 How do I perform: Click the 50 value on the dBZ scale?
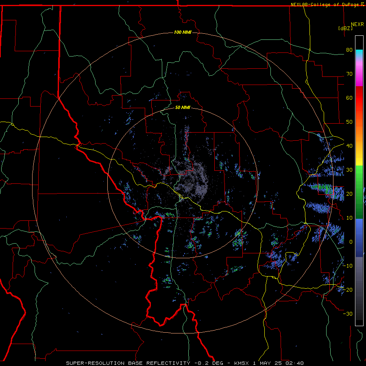pyautogui.click(x=349, y=122)
